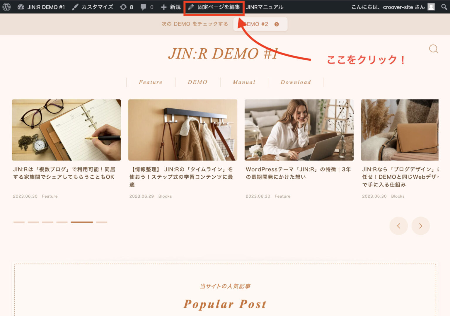Select the speedometer icon beside JIN:R DEMO #1

tap(20, 7)
